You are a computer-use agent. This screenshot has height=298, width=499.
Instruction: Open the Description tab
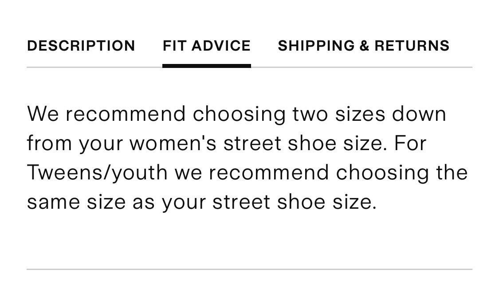(81, 46)
